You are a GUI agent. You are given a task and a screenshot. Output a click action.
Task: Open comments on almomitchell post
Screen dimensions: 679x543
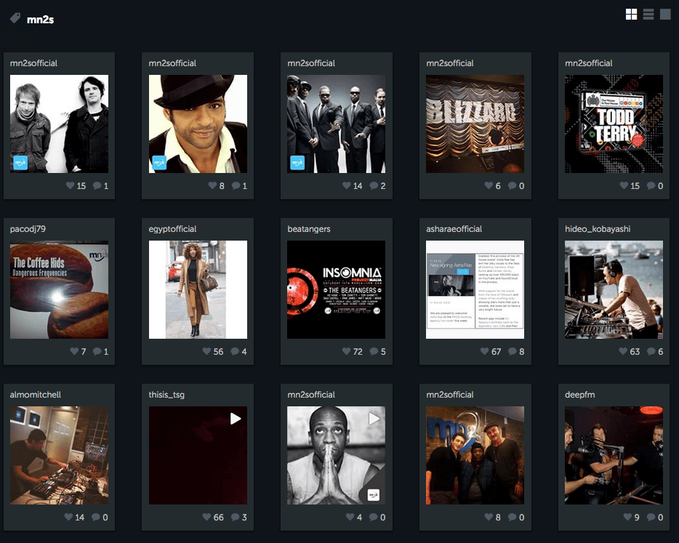coord(96,517)
